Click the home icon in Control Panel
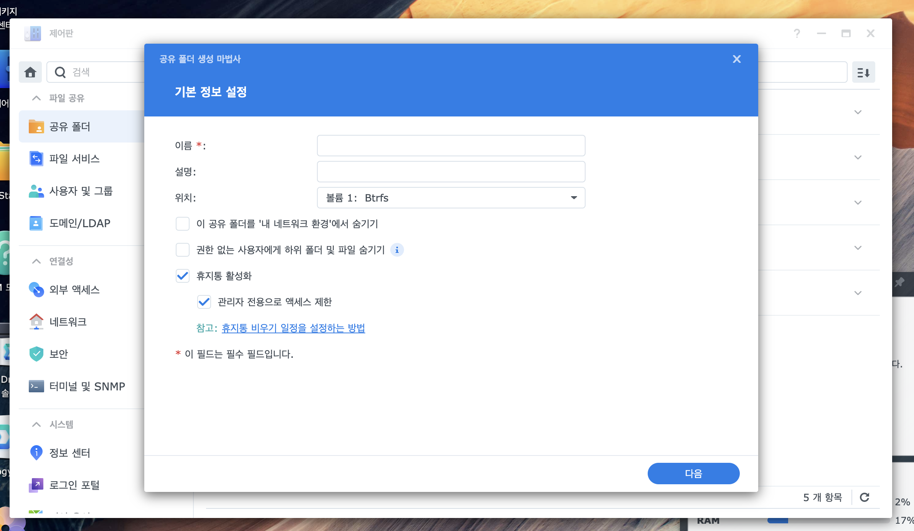Image resolution: width=914 pixels, height=531 pixels. pyautogui.click(x=30, y=72)
